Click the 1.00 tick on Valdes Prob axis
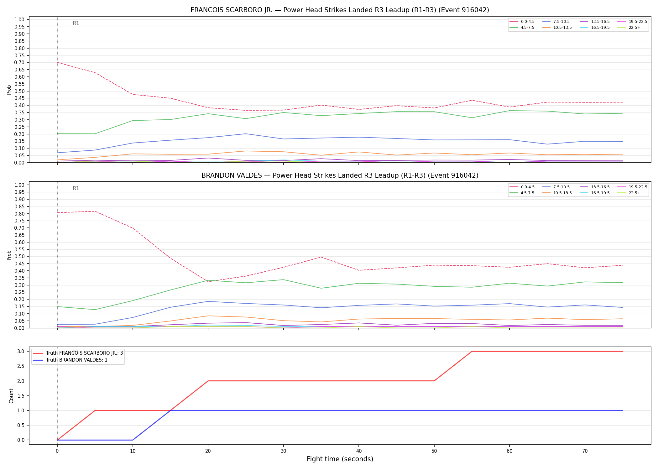This screenshot has height=470, width=658. [19, 185]
